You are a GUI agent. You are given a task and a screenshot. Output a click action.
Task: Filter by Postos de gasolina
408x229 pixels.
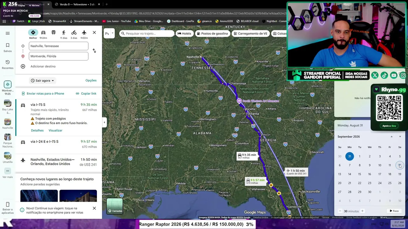coord(212,33)
